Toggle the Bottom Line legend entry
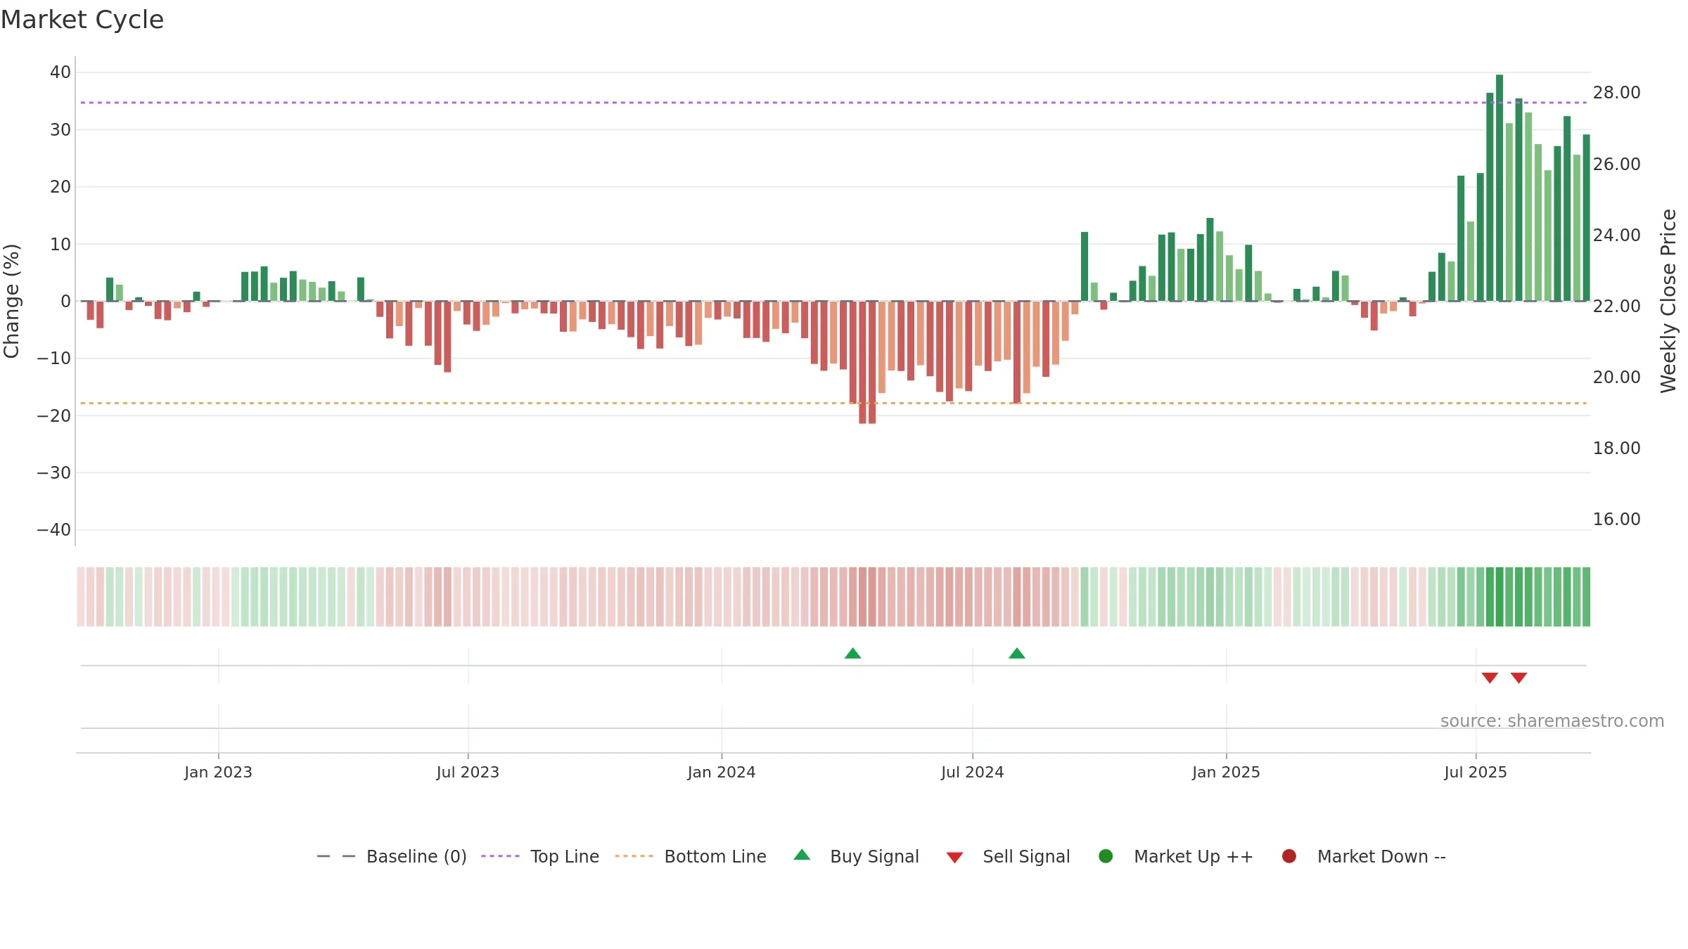The image size is (1688, 949). tap(691, 856)
